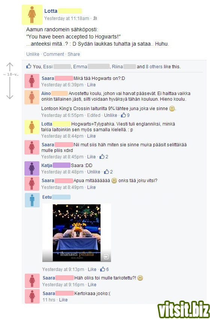This screenshot has height=319, width=210.
Task: Unlike Katja's 'Saara :DD' comment
Action: click(94, 172)
